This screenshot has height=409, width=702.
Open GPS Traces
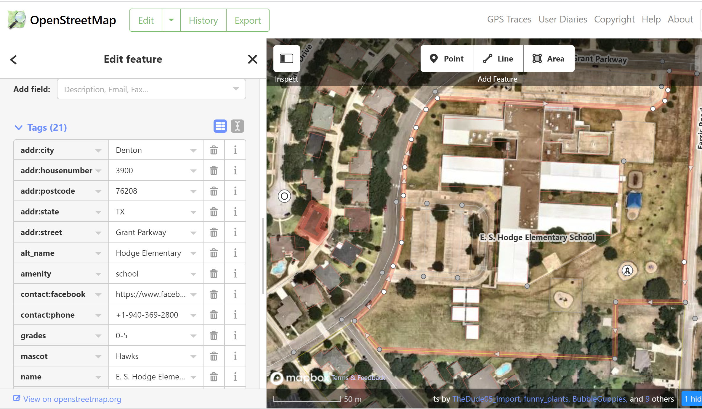(x=509, y=19)
